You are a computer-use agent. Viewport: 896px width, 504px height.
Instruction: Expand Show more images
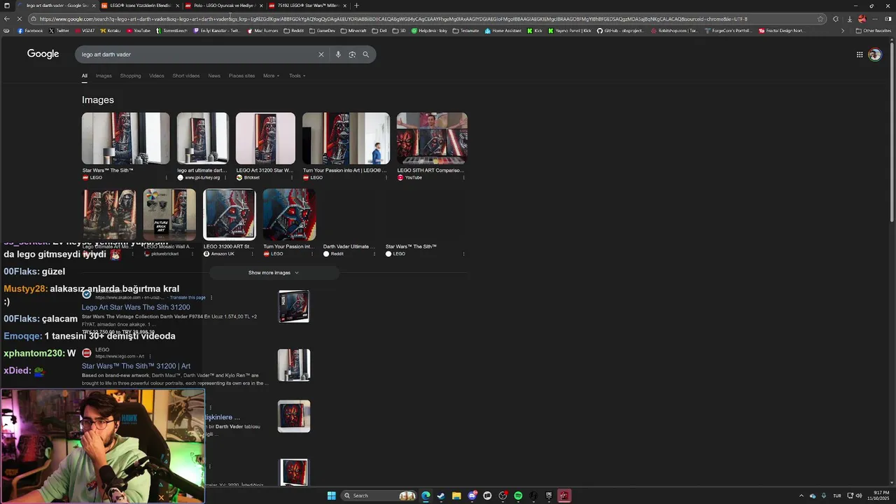274,273
